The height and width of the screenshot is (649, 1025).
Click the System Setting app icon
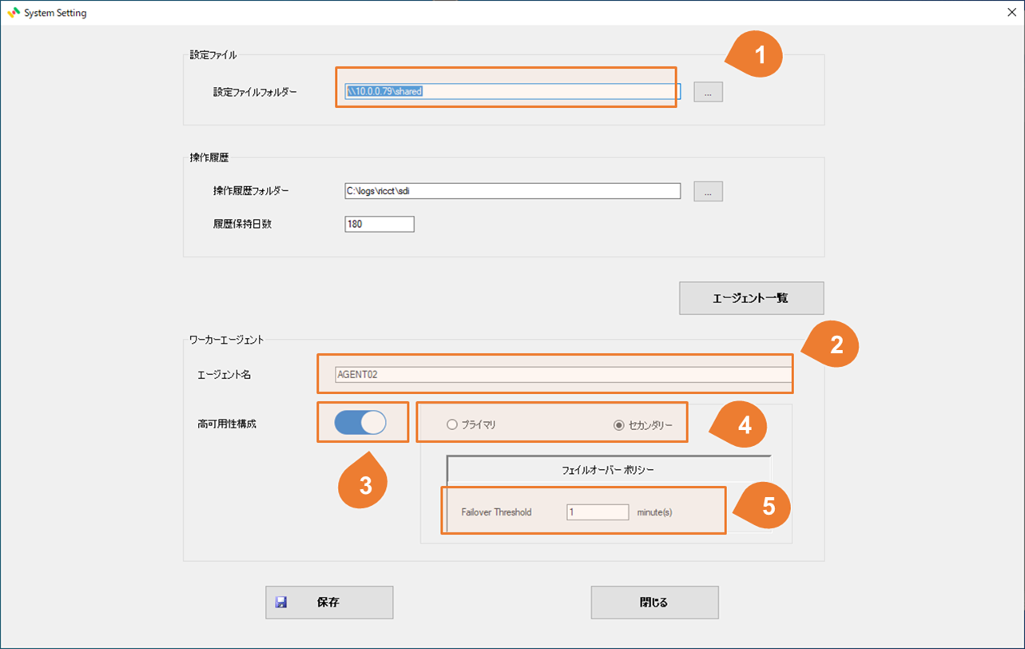coord(13,13)
